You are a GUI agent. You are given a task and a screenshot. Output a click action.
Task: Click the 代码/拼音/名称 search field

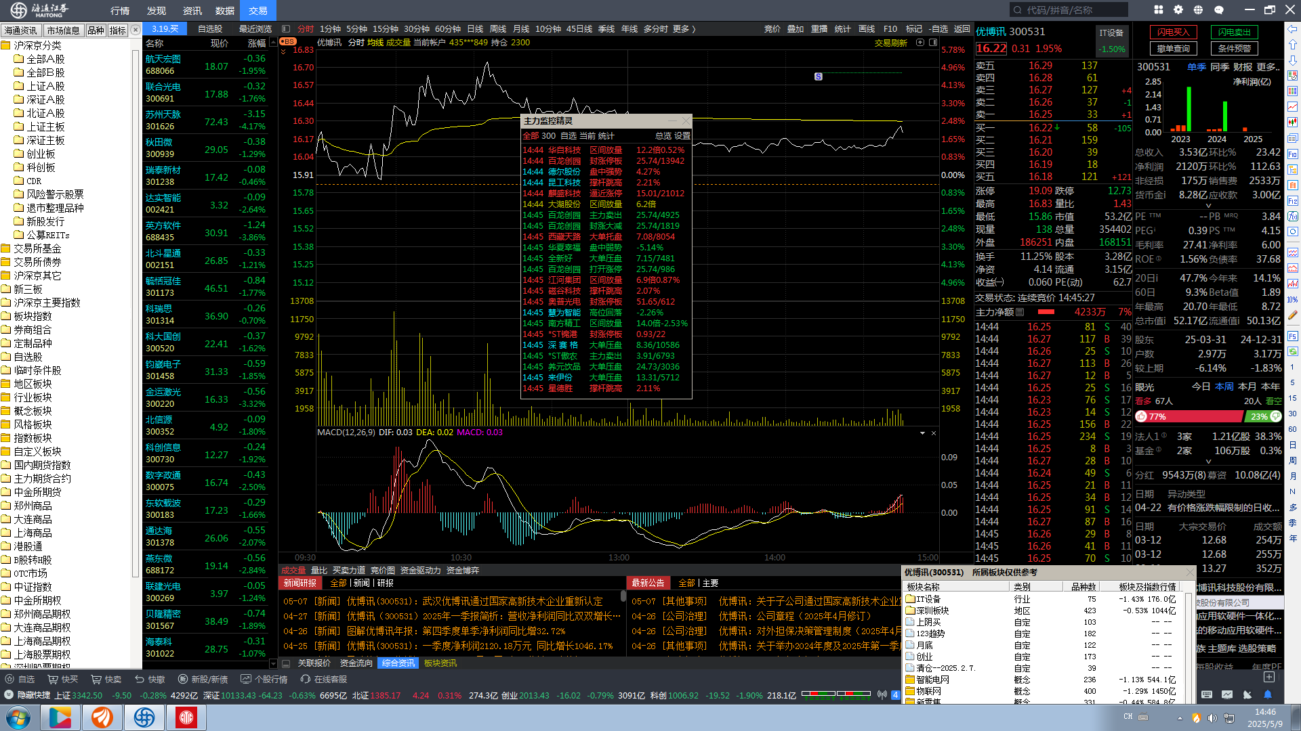pos(1069,9)
